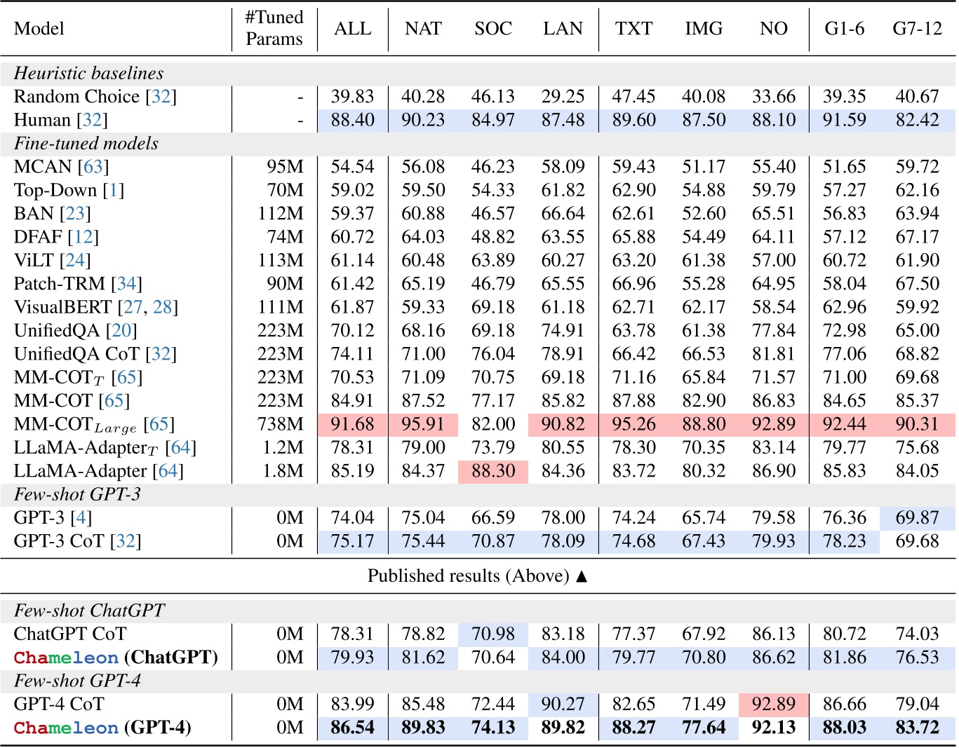959x748 pixels.
Task: Click the highlighted 91.68 score cell
Action: [x=353, y=424]
